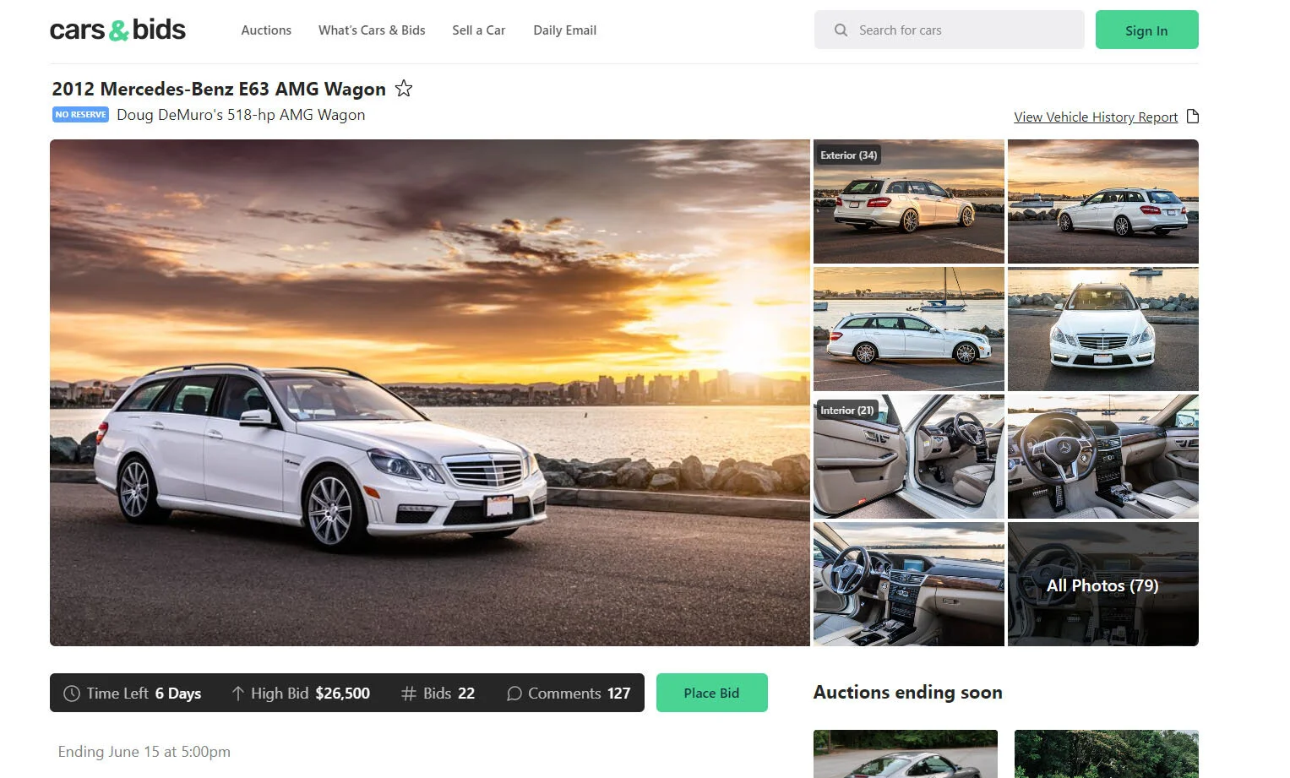Open View Vehicle History Report link

(1096, 117)
